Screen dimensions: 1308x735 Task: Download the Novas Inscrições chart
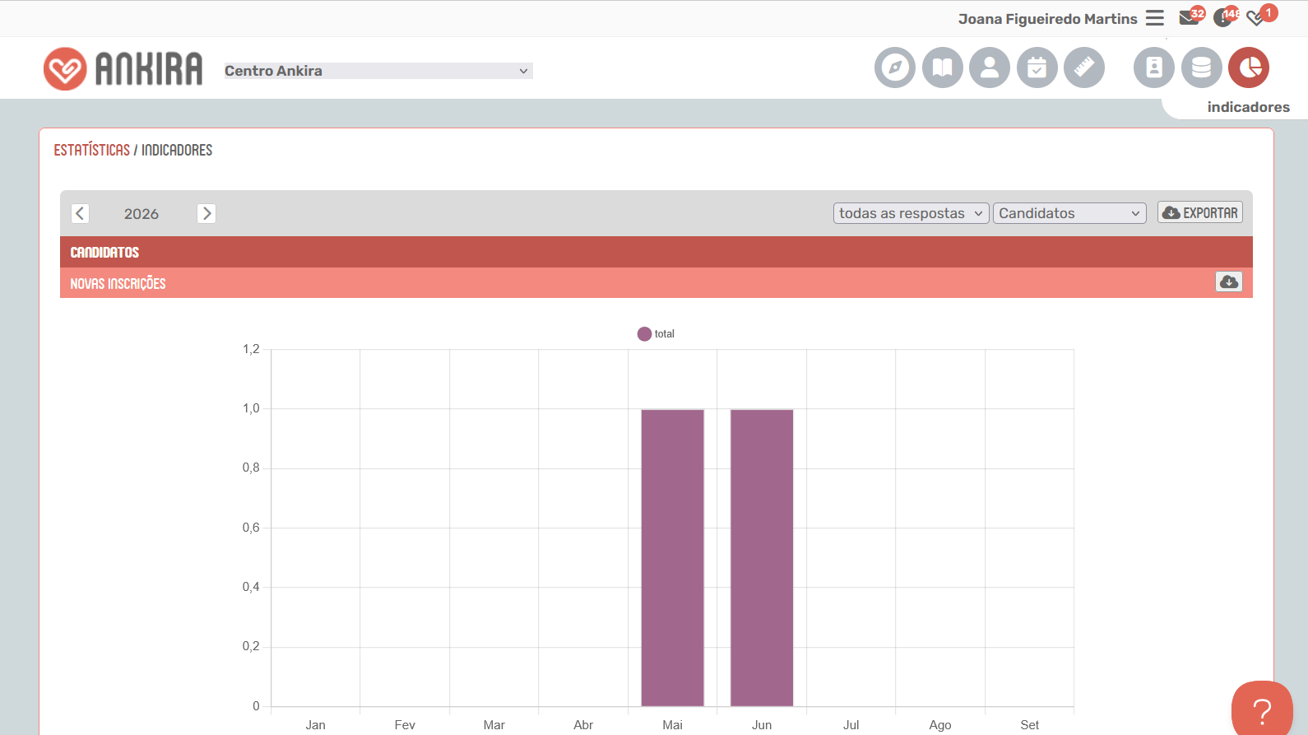(1229, 281)
